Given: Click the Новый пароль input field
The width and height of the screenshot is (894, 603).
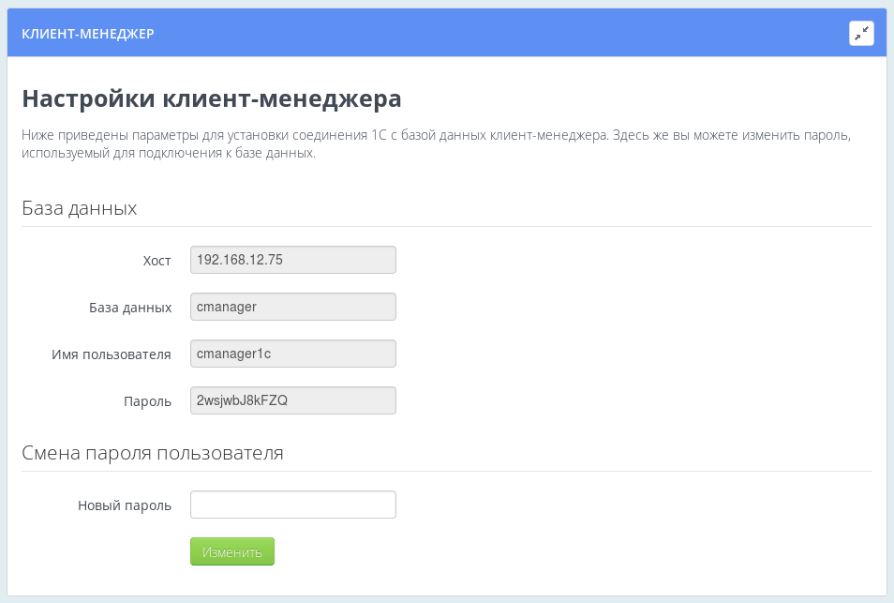Looking at the screenshot, I should (292, 505).
